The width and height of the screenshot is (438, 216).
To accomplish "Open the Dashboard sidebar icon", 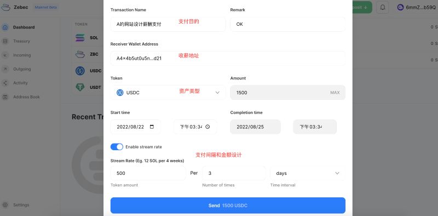I will click(x=5, y=27).
